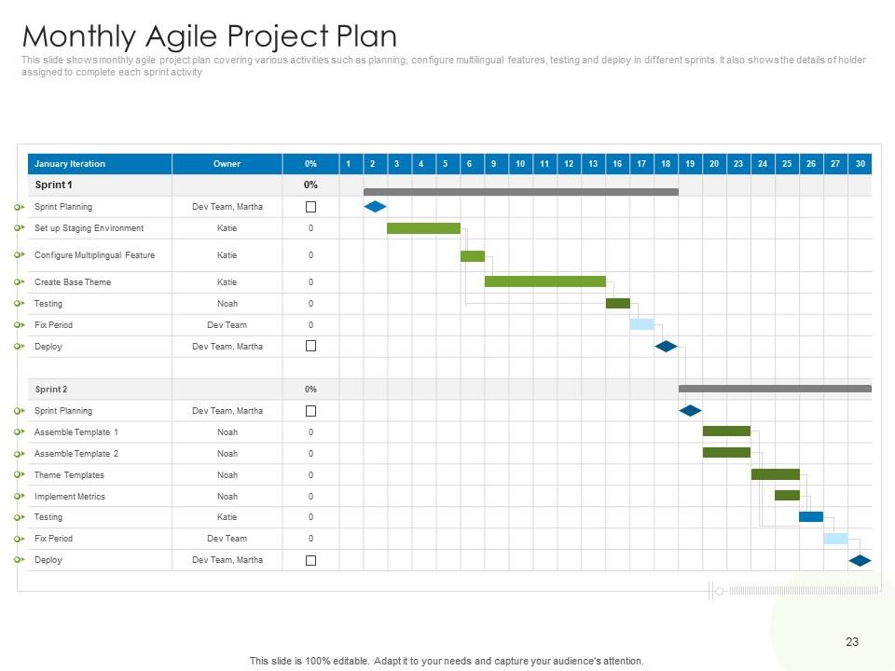
Task: Click Sprint 2 Planning milestone diamond
Action: pyautogui.click(x=690, y=410)
